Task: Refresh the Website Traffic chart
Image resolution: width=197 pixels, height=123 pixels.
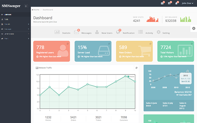Action: [137, 68]
